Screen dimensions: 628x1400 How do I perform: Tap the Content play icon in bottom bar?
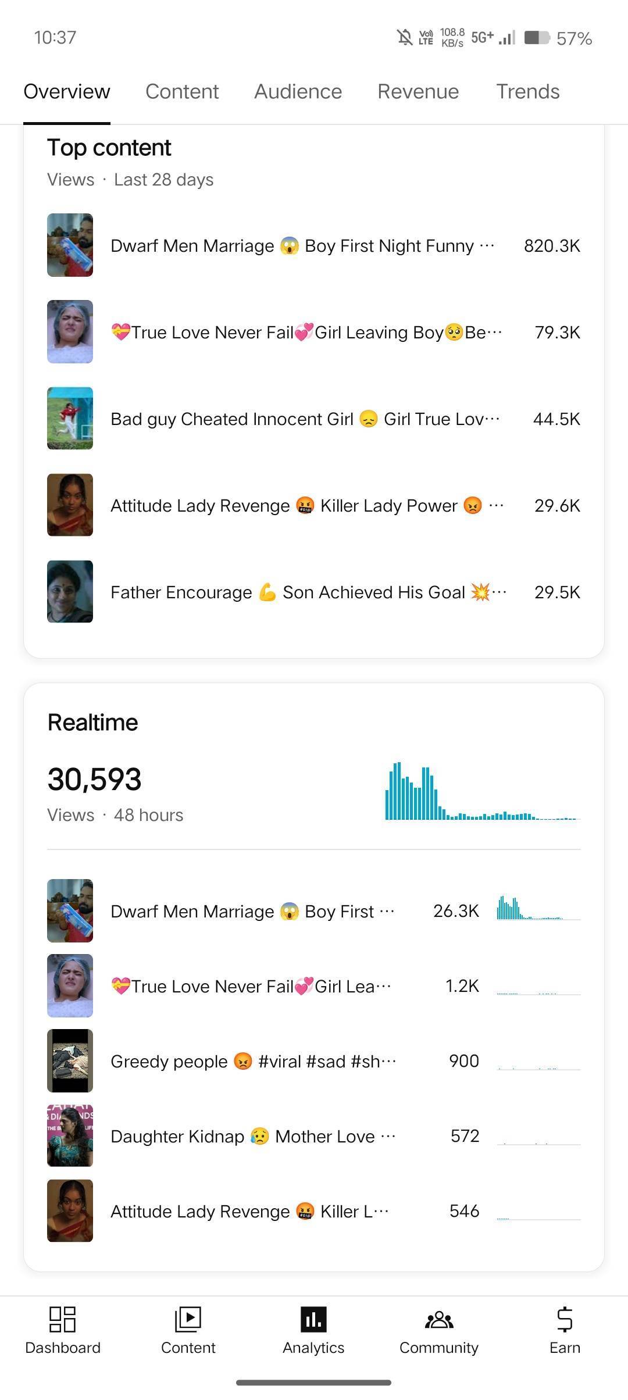coord(188,1319)
